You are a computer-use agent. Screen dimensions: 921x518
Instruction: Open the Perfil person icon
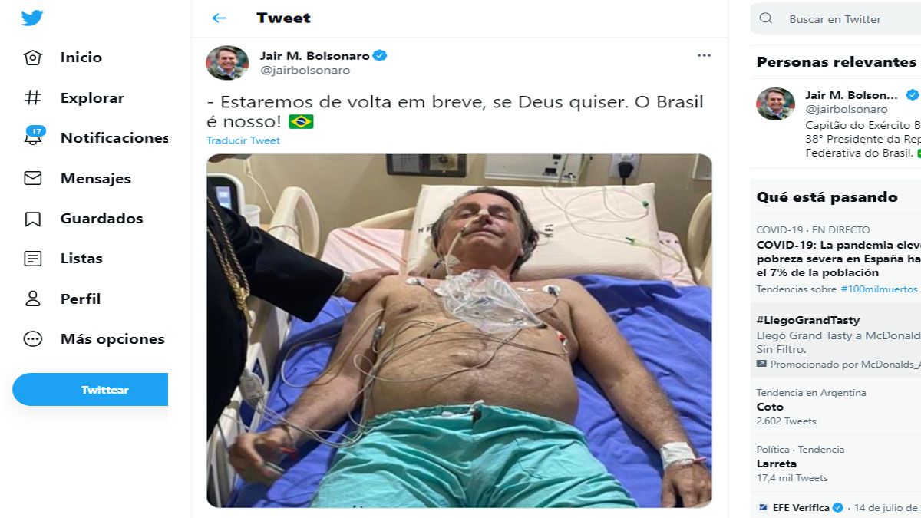click(x=33, y=299)
